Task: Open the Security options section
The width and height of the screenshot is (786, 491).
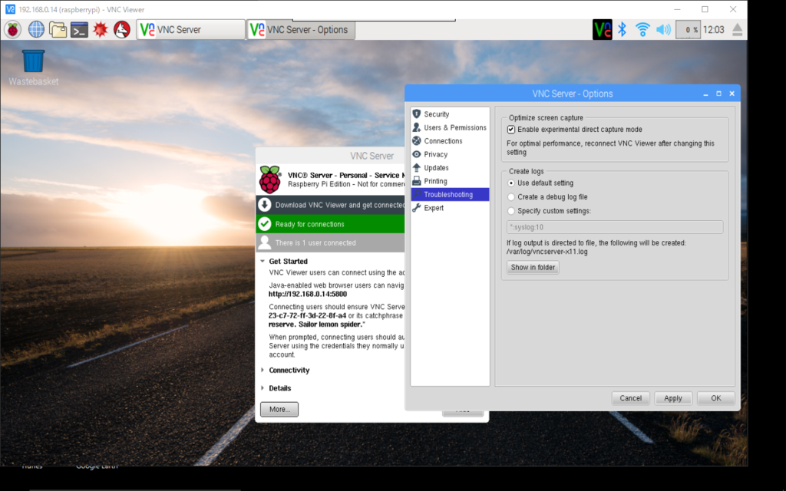Action: pos(450,114)
